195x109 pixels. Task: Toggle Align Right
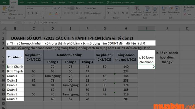[72, 13]
